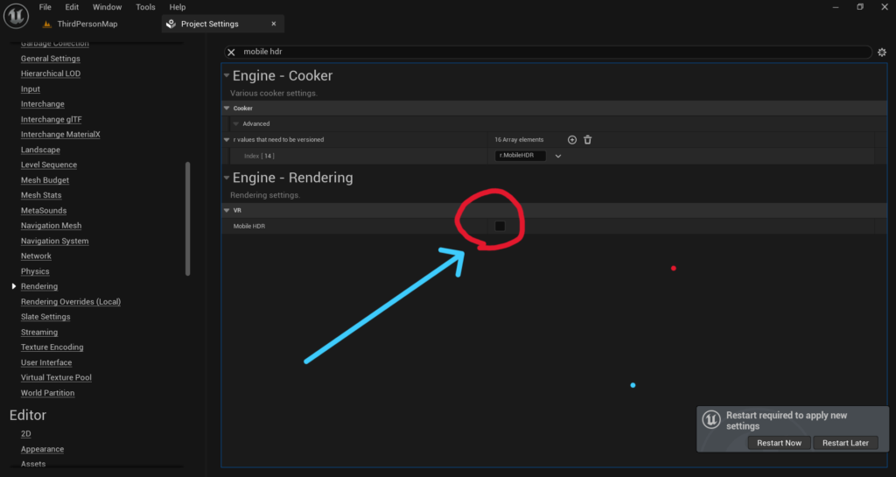Click the Index [ 14 ] label
The image size is (896, 477).
[x=259, y=156]
